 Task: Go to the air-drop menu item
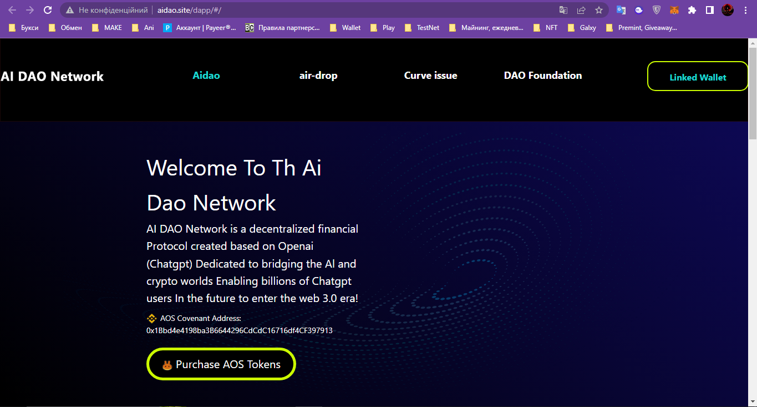318,76
